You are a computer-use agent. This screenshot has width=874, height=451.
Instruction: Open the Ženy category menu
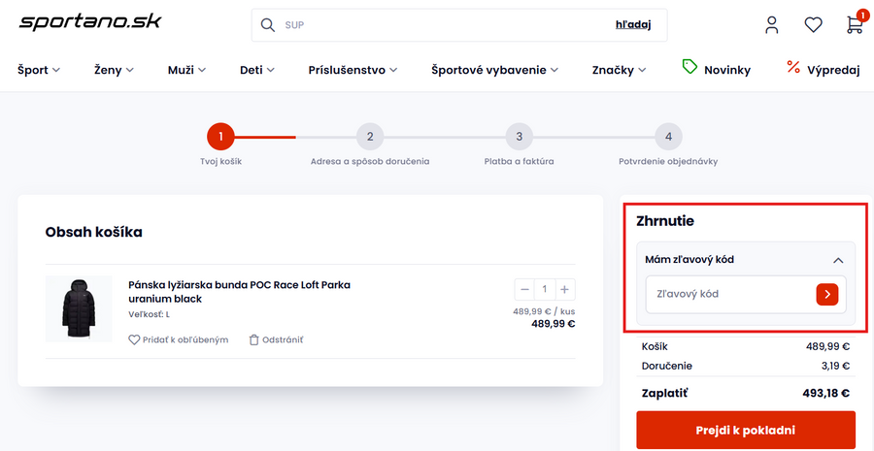click(114, 70)
